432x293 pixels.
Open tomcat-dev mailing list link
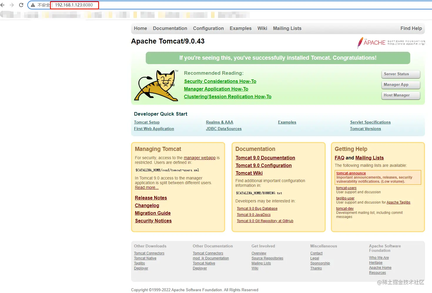coord(345,209)
